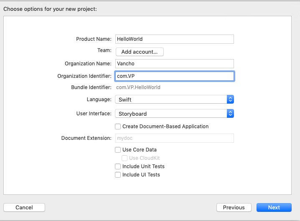Open the User Interface popup showing Storyboard
This screenshot has width=300, height=221.
pos(174,114)
